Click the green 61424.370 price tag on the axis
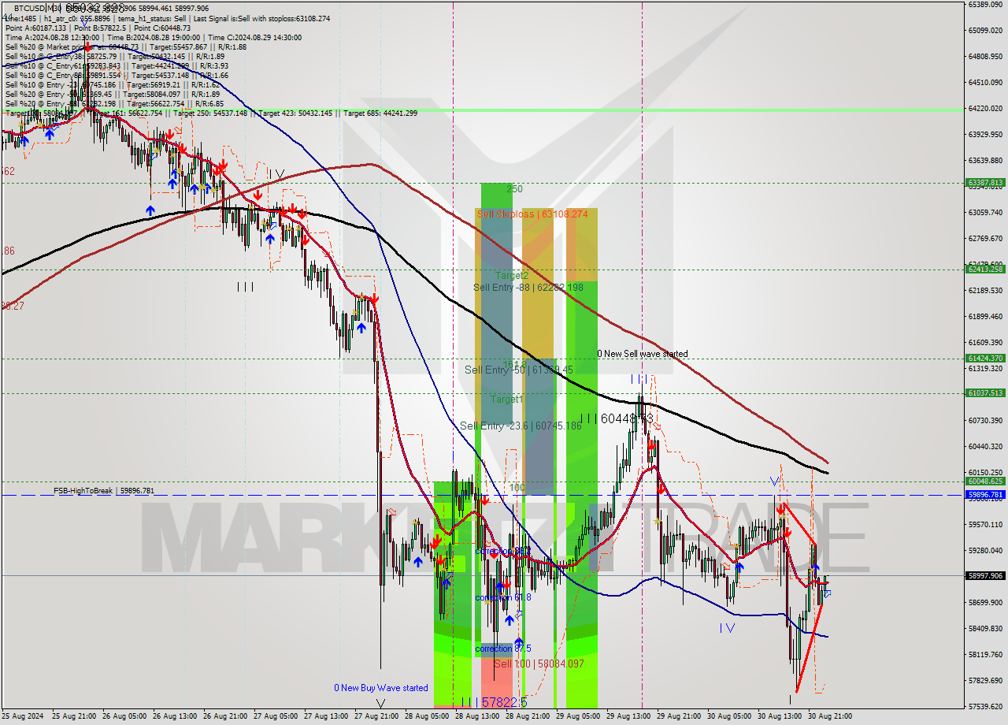 coord(985,358)
